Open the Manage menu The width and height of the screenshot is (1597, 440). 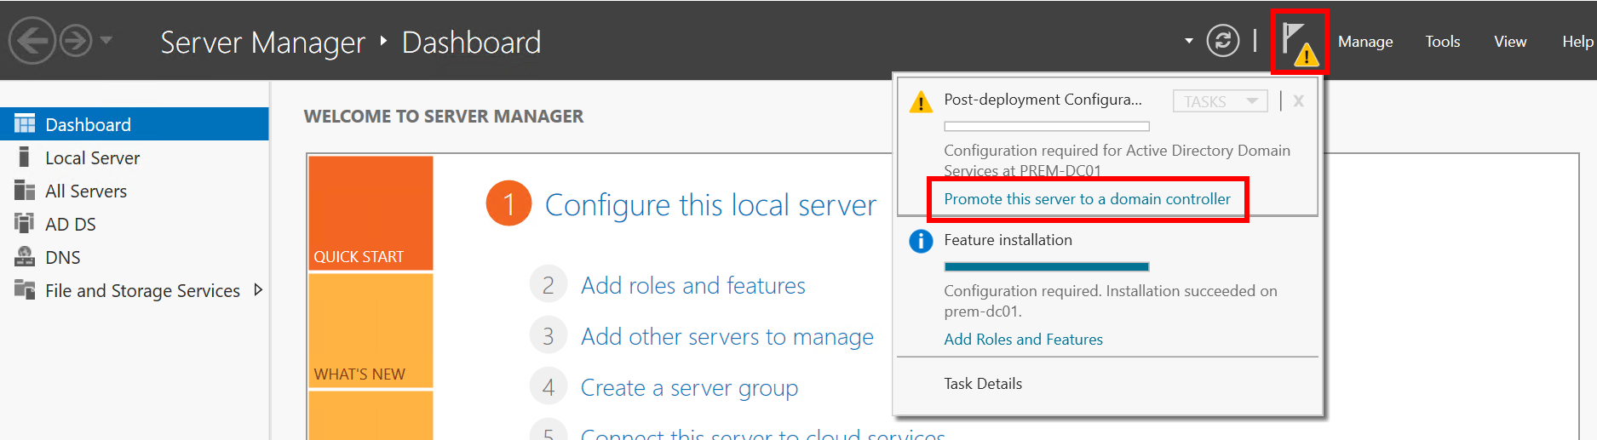point(1365,42)
